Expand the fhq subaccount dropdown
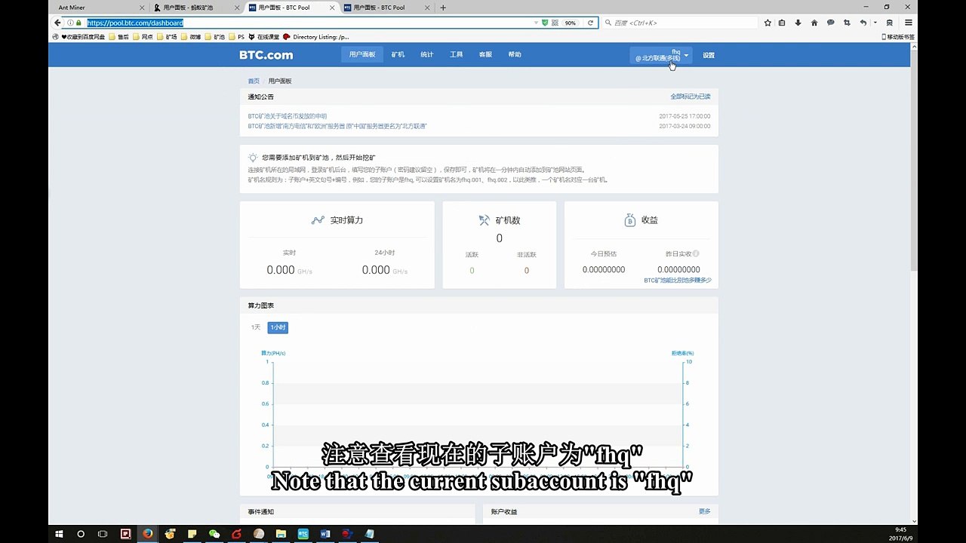The height and width of the screenshot is (543, 966). (662, 55)
